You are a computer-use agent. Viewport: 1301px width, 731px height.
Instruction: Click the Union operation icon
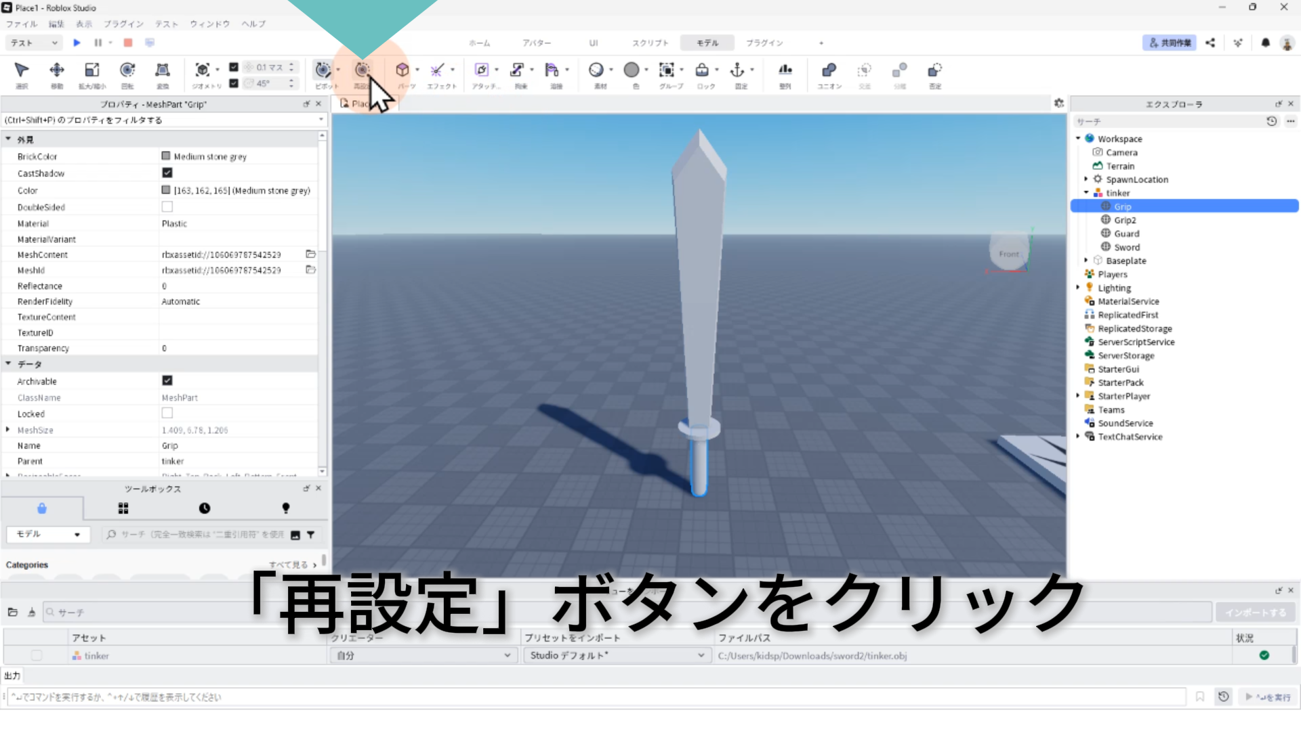coord(829,70)
